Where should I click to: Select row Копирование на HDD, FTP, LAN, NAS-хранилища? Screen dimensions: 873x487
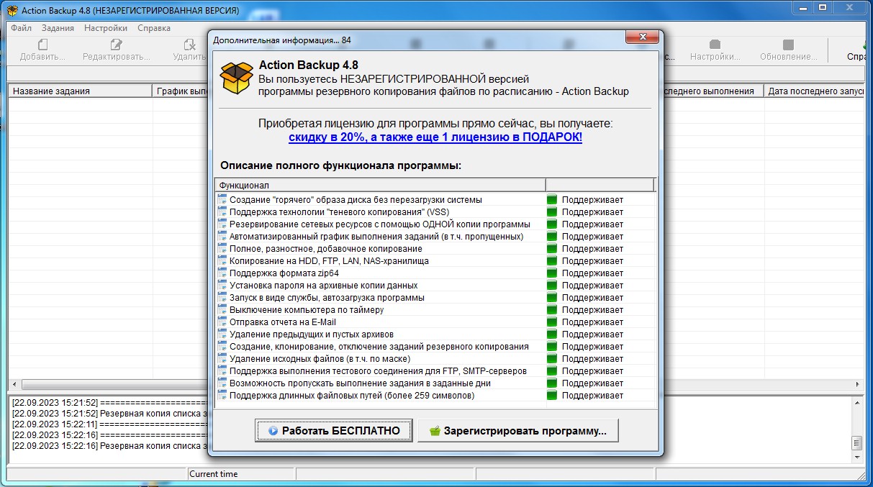pyautogui.click(x=435, y=260)
